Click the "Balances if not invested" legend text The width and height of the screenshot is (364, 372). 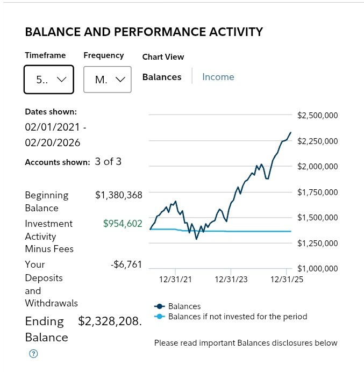(x=238, y=317)
